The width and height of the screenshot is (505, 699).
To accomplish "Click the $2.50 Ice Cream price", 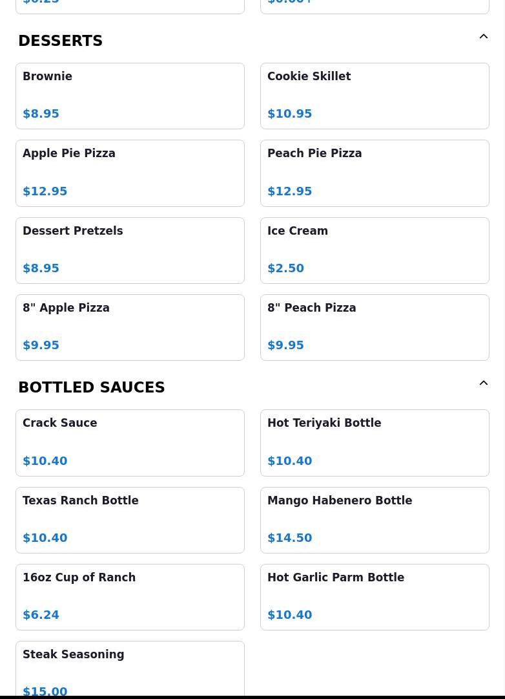I will coord(285,268).
